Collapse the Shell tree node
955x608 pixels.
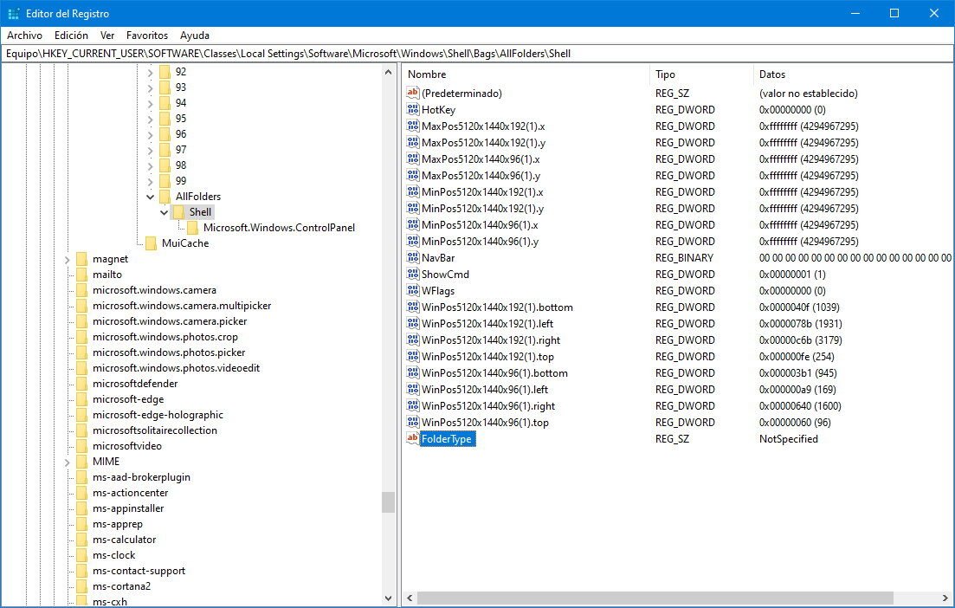point(164,212)
